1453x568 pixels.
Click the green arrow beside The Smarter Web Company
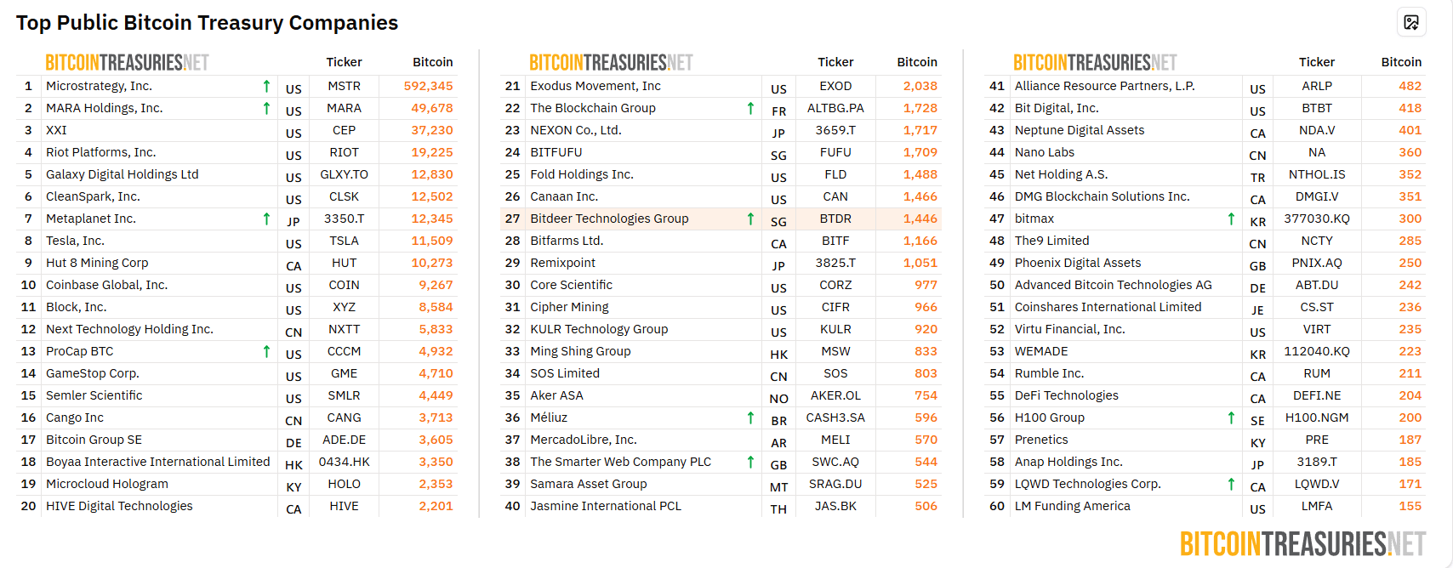(x=750, y=462)
